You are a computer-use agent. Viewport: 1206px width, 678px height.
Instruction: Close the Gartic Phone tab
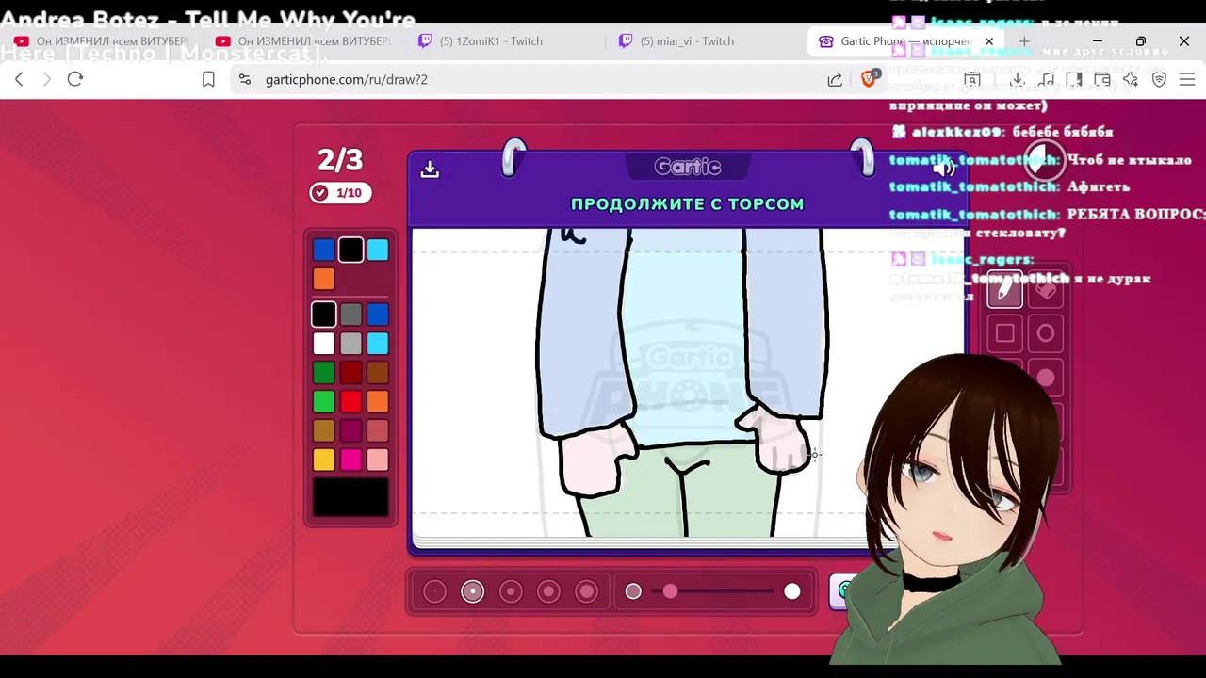(989, 41)
